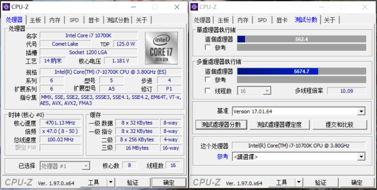Image resolution: width=377 pixels, height=190 pixels.
Task: Click 确定 button in right window
Action: [x=357, y=183]
